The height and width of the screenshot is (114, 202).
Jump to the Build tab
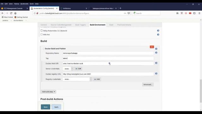(x=111, y=25)
